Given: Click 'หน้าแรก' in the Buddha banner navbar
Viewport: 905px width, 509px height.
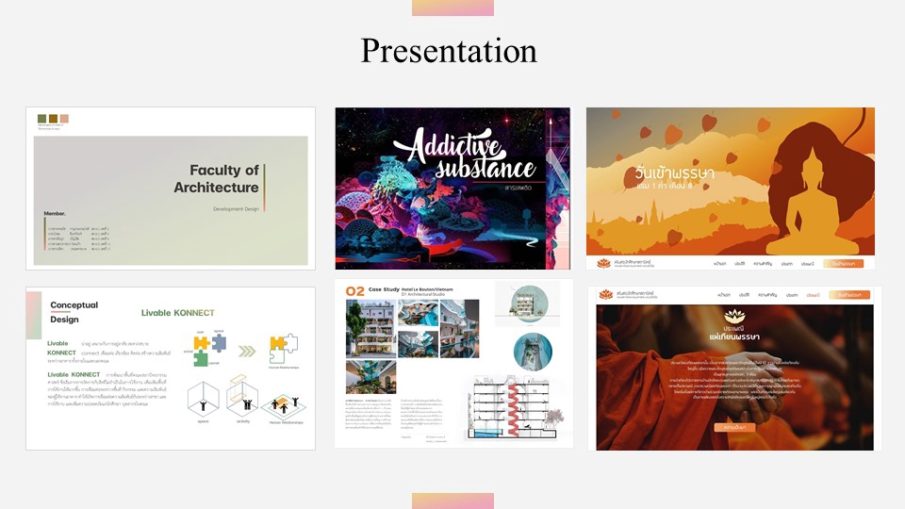Looking at the screenshot, I should coord(719,264).
